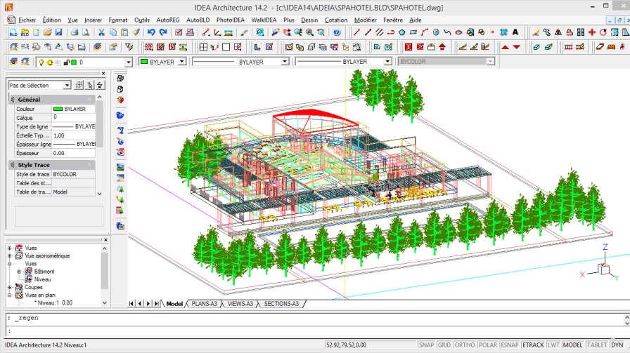Toggle ESNAP in status bar
The width and height of the screenshot is (630, 353).
coord(510,345)
